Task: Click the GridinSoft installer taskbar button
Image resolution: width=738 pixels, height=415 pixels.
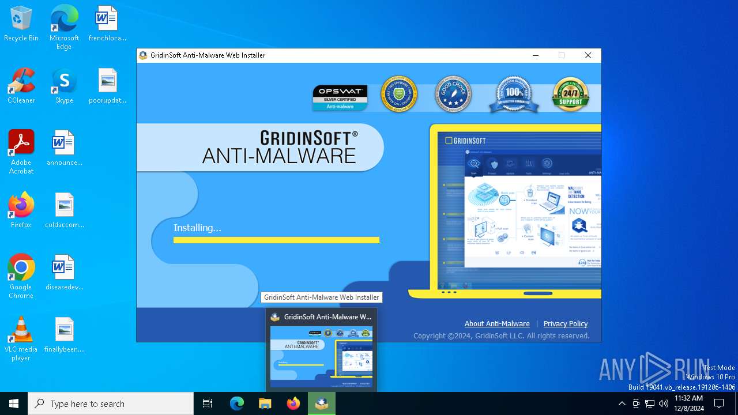Action: [322, 403]
